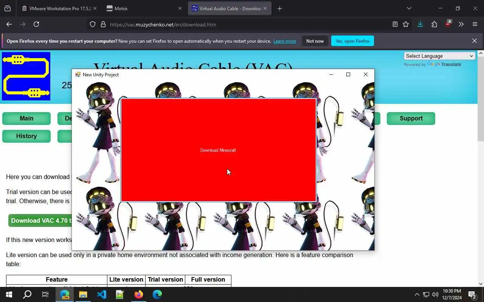484x302 pixels.
Task: Open a new browser tab
Action: point(279,8)
